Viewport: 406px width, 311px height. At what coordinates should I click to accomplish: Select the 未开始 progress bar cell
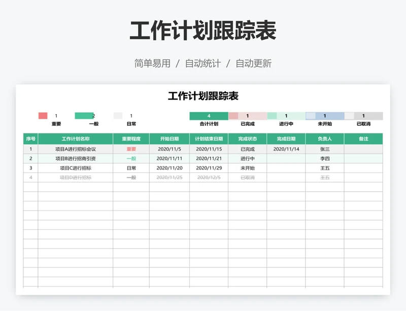[x=325, y=116]
